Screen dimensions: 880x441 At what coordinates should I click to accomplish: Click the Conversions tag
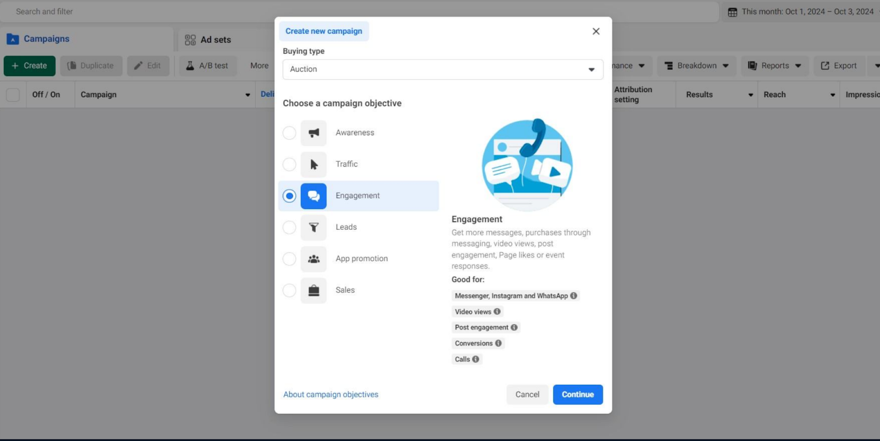tap(478, 343)
